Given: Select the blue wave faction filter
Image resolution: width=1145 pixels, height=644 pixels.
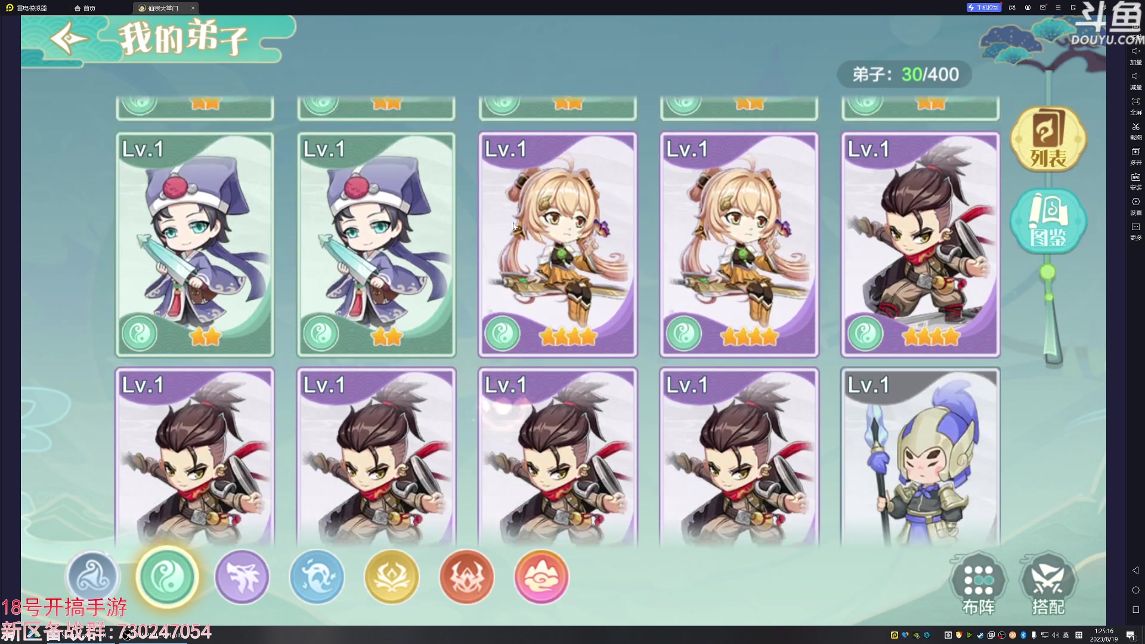Looking at the screenshot, I should tap(317, 577).
